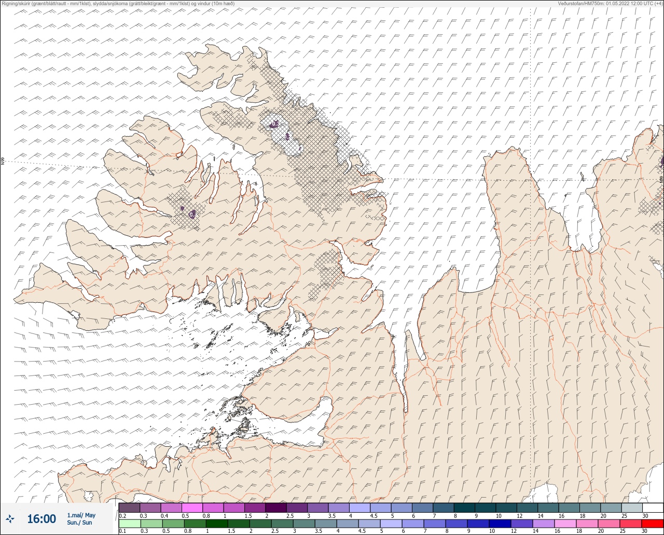Image resolution: width=664 pixels, height=535 pixels.
Task: Select bottom-row pink swatch between 16 and 18
Action: point(565,523)
